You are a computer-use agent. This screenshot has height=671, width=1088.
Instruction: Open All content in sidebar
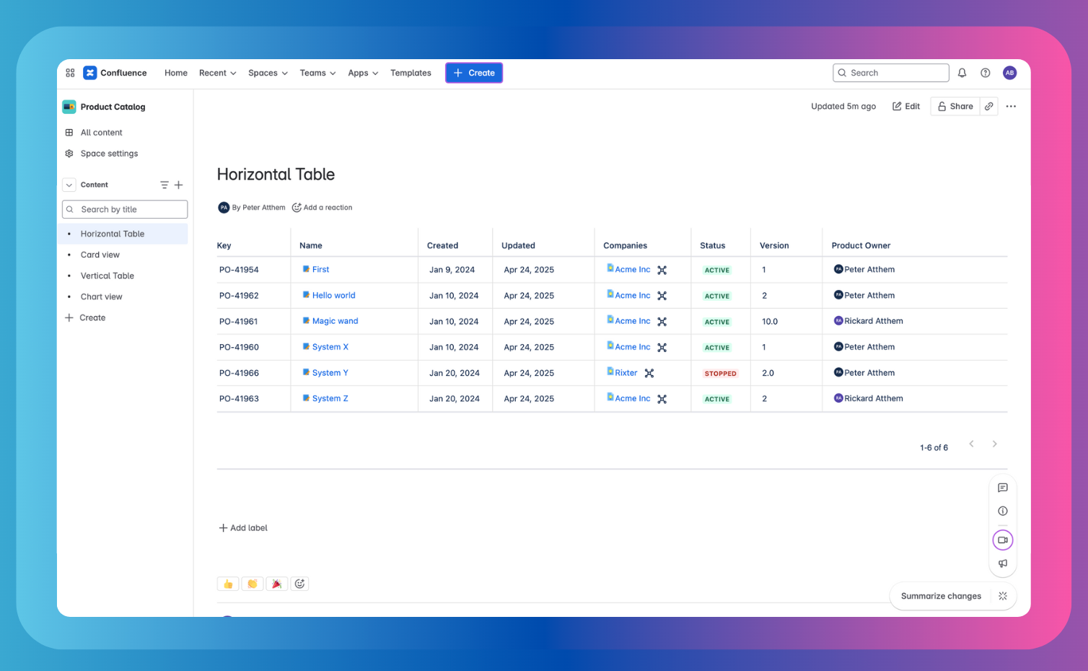[x=101, y=133]
